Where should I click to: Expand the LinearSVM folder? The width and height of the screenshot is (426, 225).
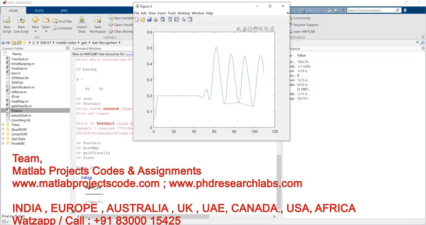3,134
